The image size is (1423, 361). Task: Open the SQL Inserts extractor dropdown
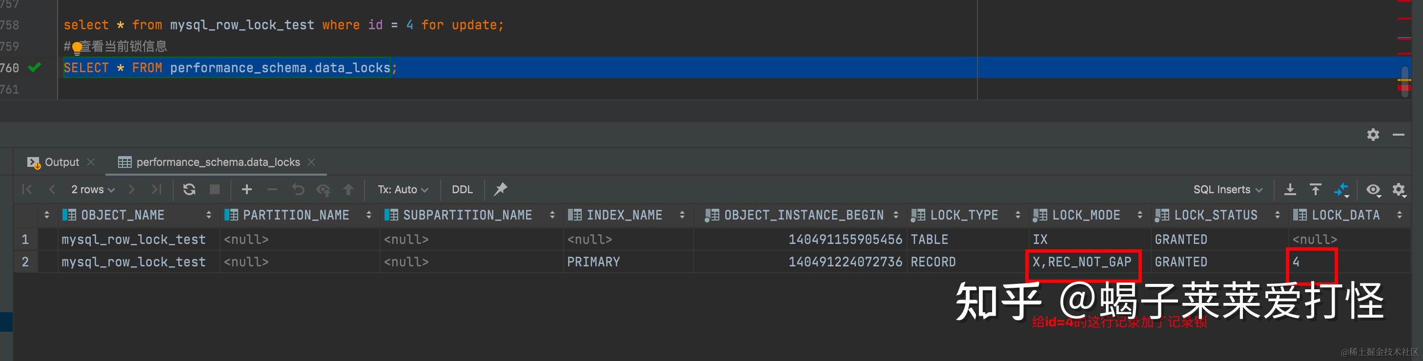[1227, 190]
